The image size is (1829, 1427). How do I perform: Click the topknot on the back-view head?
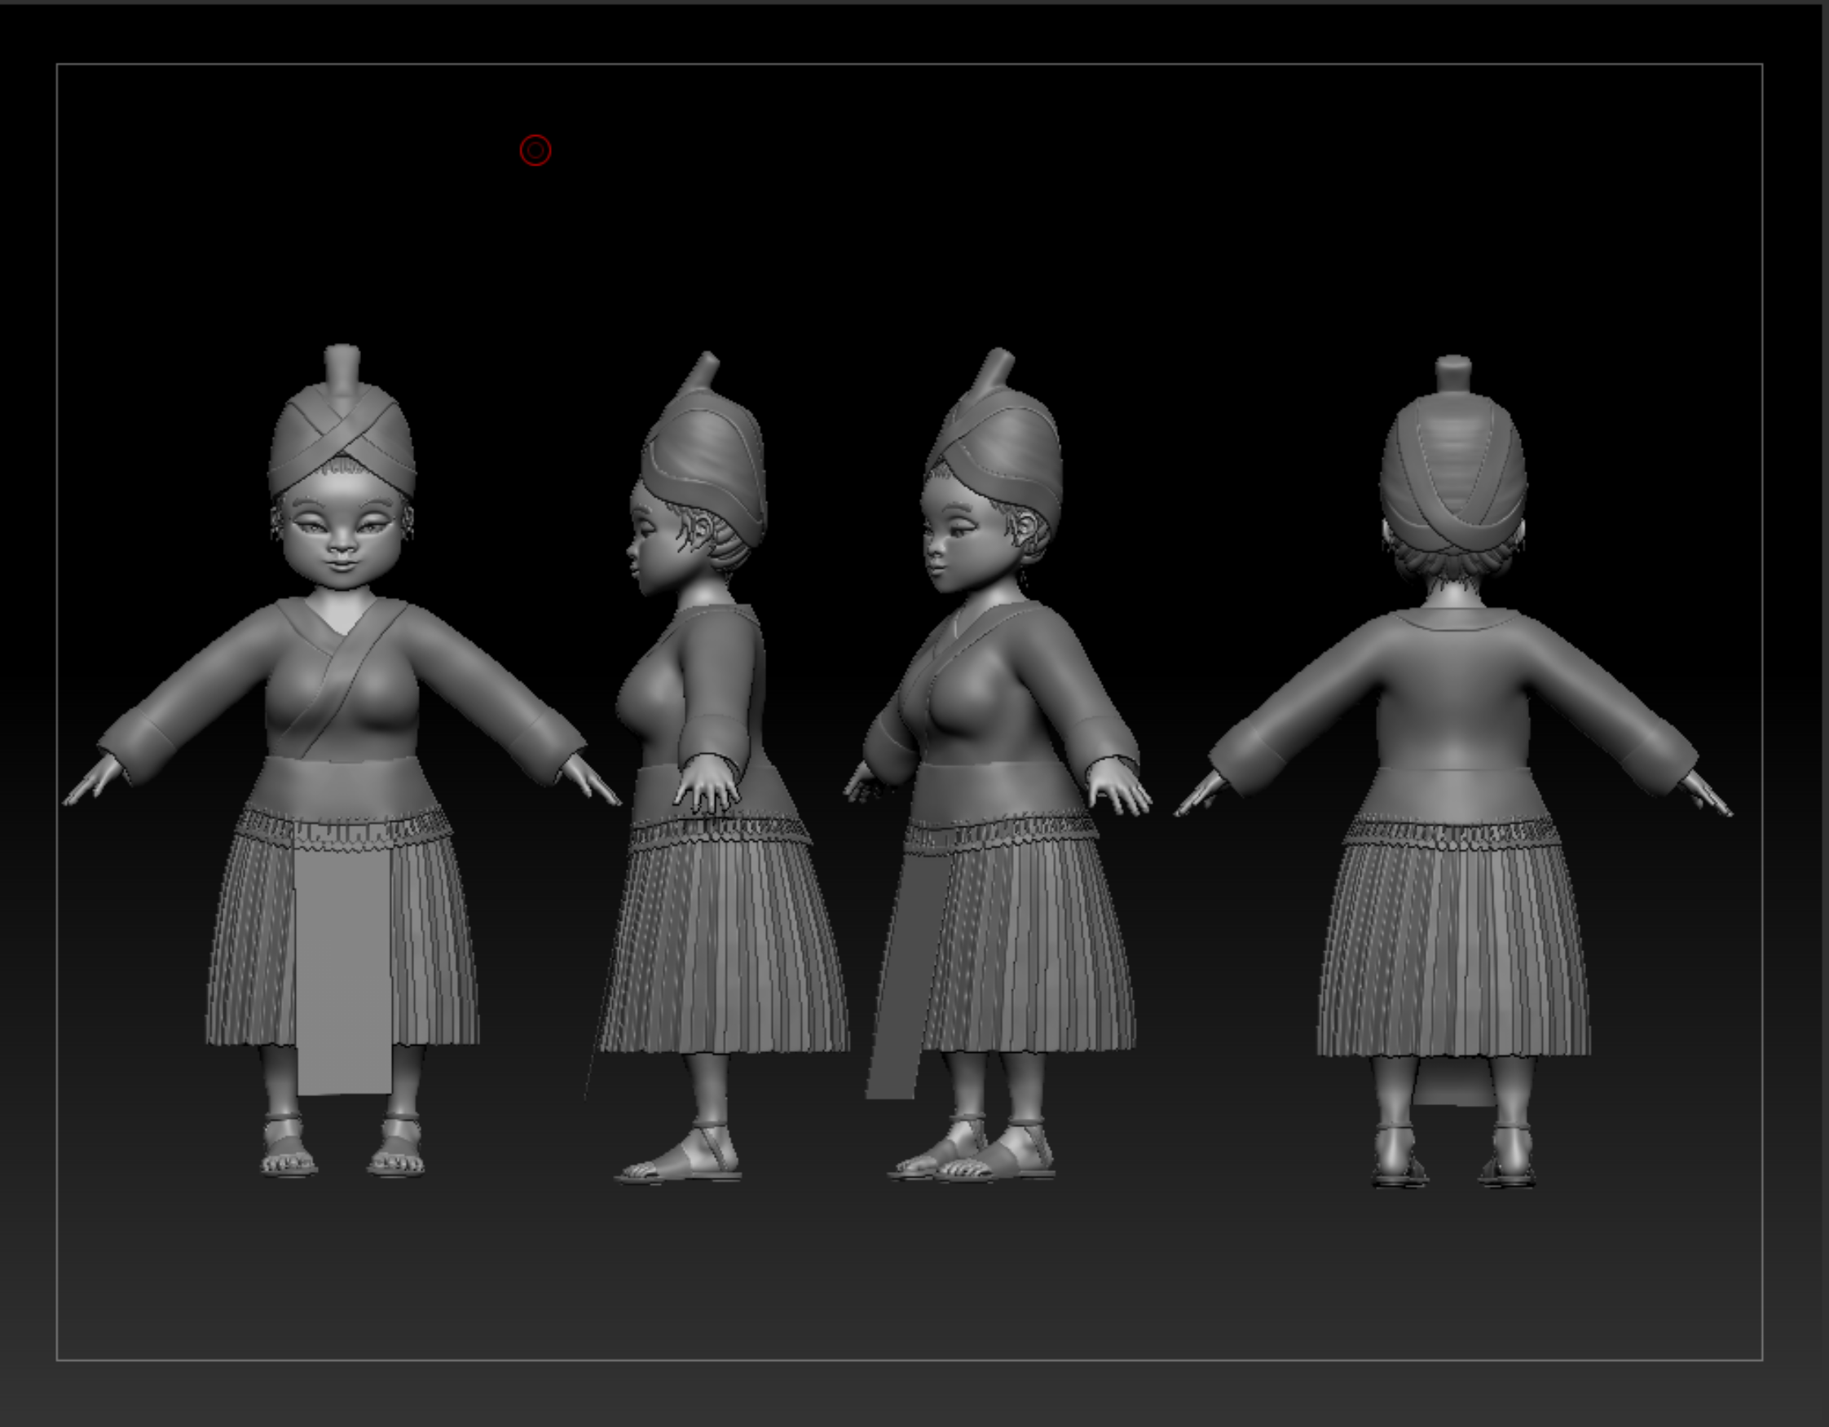point(1453,373)
